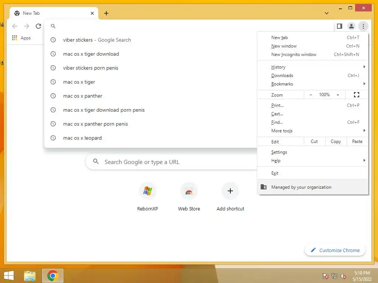Image resolution: width=378 pixels, height=283 pixels.
Task: Click clock icon beside mac os x leopard
Action: point(53,138)
